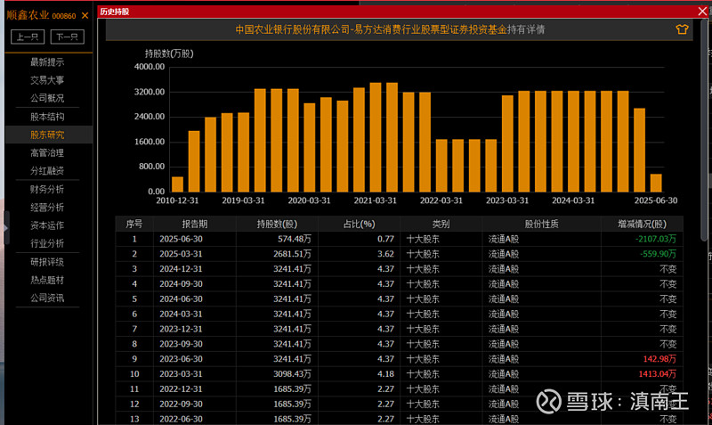The image size is (712, 425).
Task: Open 热点题材 menu item
Action: [47, 280]
